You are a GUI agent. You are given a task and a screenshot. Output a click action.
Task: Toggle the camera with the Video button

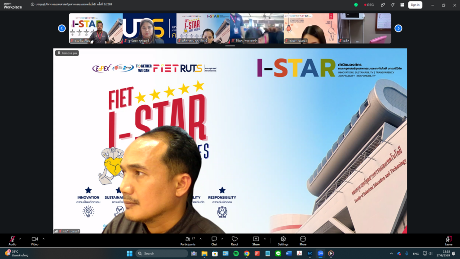[x=35, y=241]
